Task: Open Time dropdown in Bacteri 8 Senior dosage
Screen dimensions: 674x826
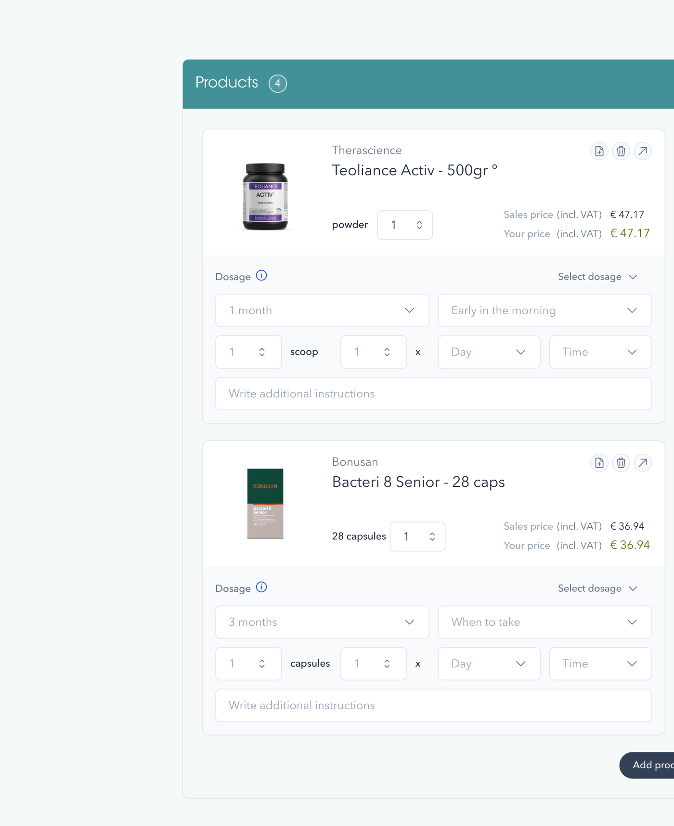Action: (600, 664)
